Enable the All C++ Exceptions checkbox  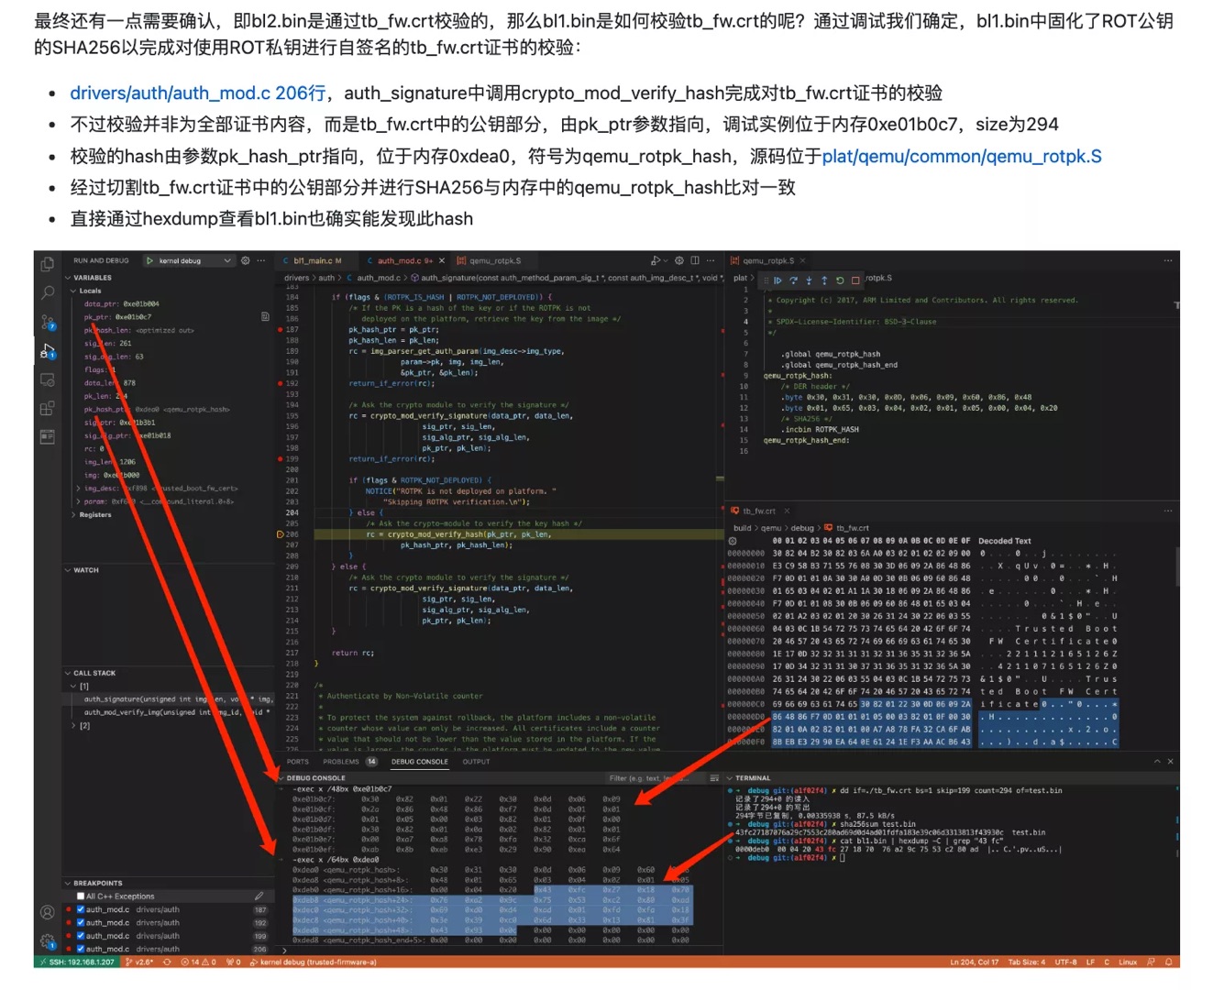tap(81, 896)
